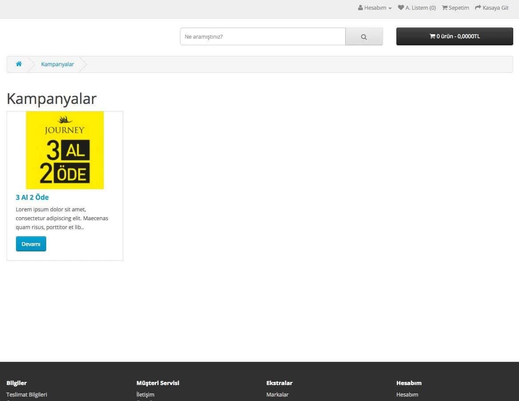Image resolution: width=519 pixels, height=401 pixels.
Task: Open Markalar under Ekstralar
Action: click(x=277, y=394)
